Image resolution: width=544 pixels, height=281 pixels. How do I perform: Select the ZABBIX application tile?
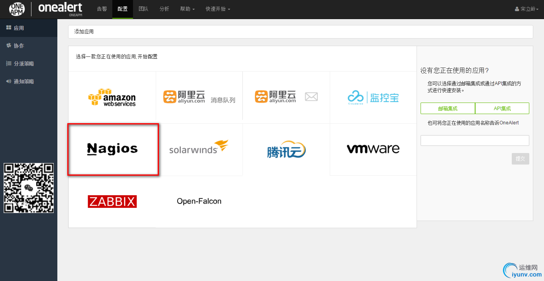coord(112,202)
